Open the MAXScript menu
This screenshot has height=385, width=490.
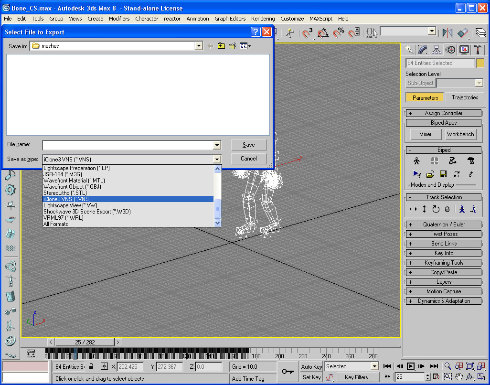(321, 19)
